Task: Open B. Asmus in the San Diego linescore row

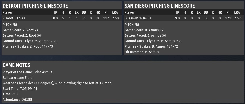Action: (131, 18)
